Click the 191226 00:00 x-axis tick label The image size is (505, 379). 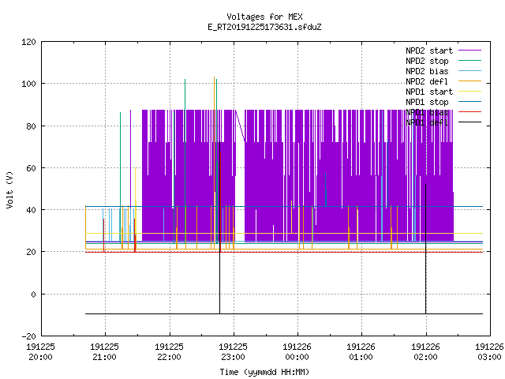click(297, 352)
